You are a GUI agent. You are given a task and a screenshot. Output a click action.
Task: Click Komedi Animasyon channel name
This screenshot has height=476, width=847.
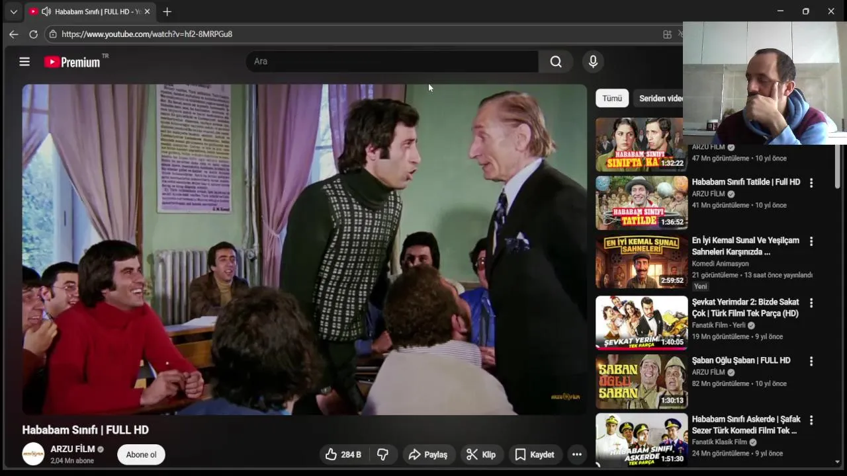point(720,263)
